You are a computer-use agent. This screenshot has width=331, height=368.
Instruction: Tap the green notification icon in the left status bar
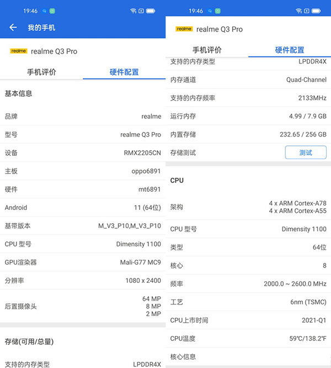click(52, 11)
